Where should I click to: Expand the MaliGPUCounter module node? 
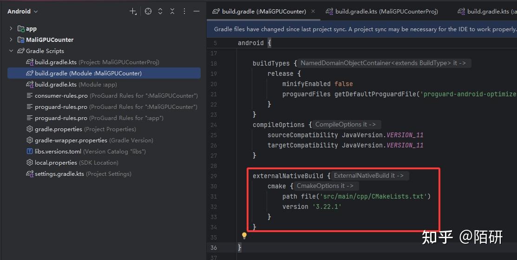pos(11,40)
